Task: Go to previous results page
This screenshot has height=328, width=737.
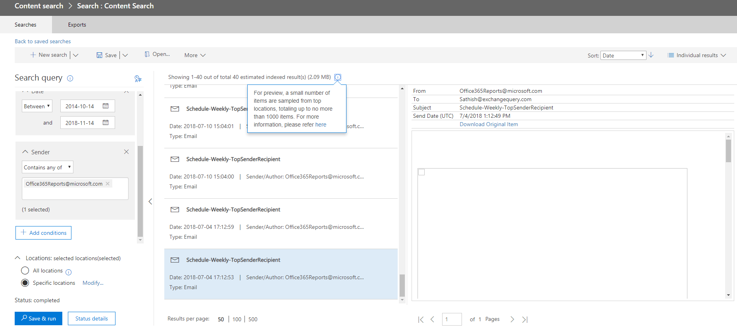Action: click(x=433, y=319)
